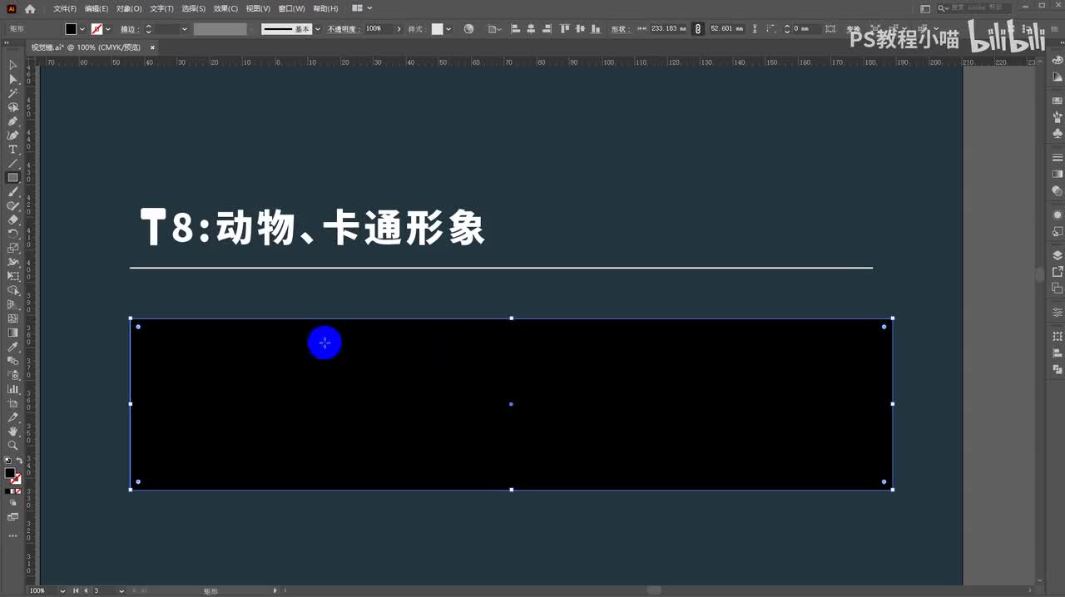The height and width of the screenshot is (597, 1065).
Task: Toggle constrain width and height proportions
Action: point(697,28)
